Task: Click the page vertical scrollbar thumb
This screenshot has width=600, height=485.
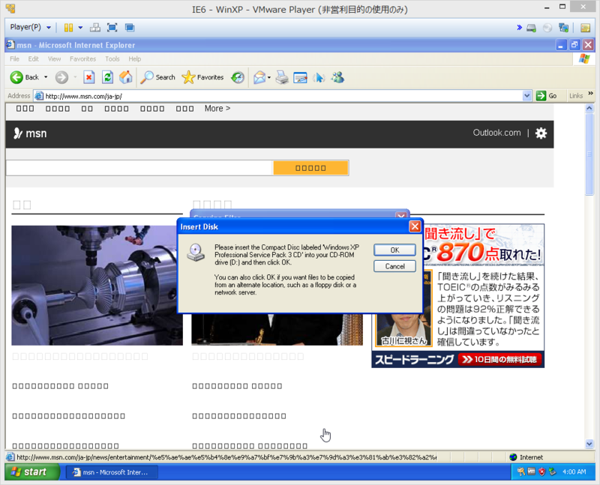Action: 589,154
